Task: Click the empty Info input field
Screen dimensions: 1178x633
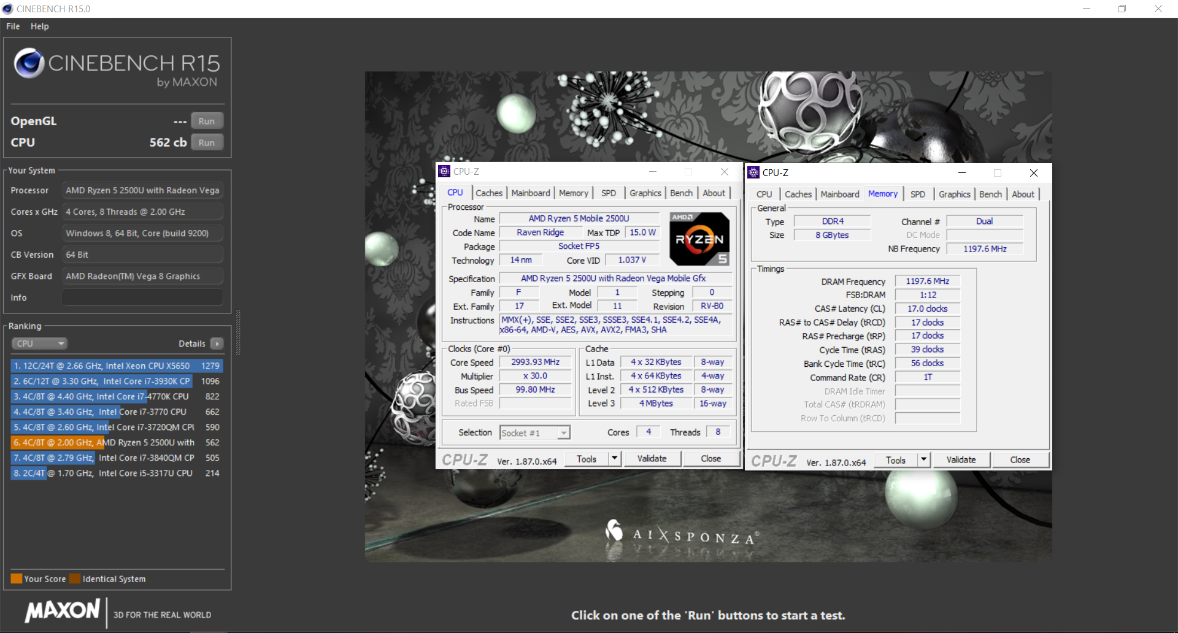Action: point(142,297)
